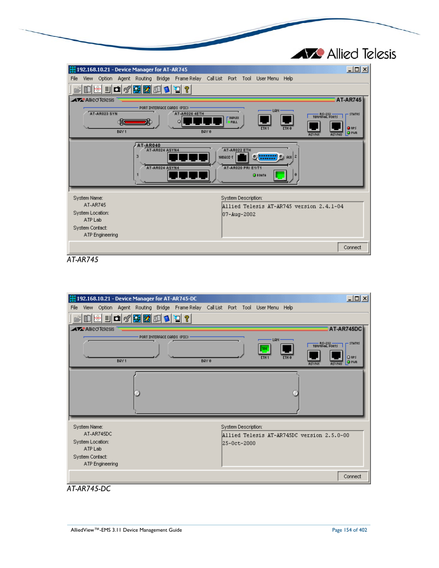Click the wrench tool icon in AT-AR745 window toolbar
439x568 pixels.
click(x=127, y=90)
